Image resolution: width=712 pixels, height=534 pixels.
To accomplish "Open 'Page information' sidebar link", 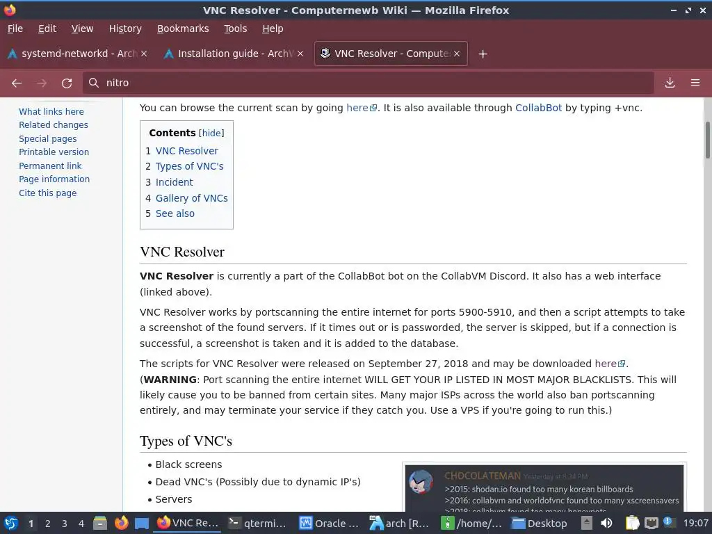I will point(54,179).
